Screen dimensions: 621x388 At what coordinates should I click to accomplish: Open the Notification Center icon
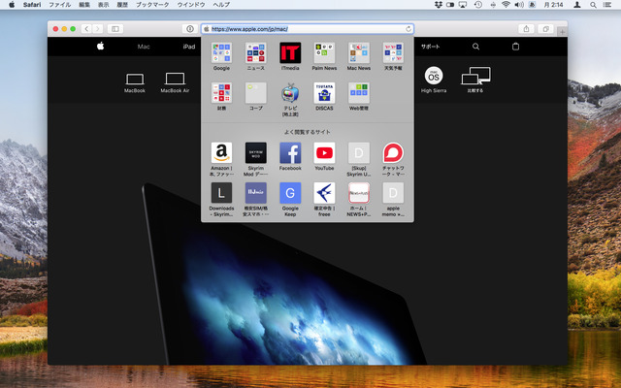tap(606, 5)
